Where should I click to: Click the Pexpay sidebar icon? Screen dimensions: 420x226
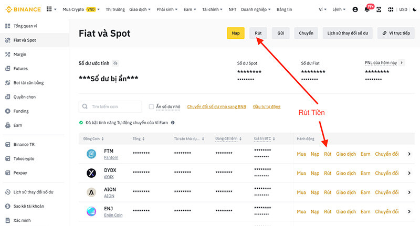pos(8,173)
